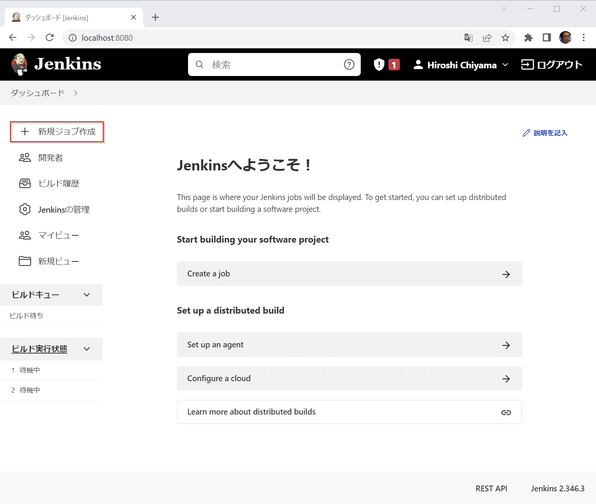Click the ダッシュボード breadcrumb link
Screen dimensions: 596x504
(37, 93)
